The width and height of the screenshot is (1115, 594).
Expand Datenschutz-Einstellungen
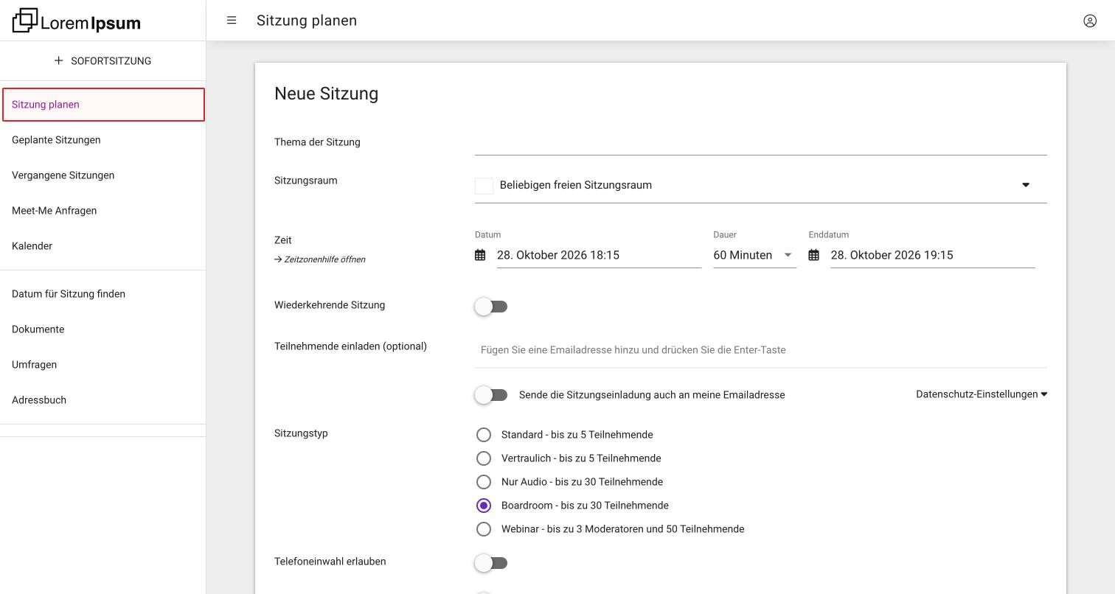[x=982, y=394]
